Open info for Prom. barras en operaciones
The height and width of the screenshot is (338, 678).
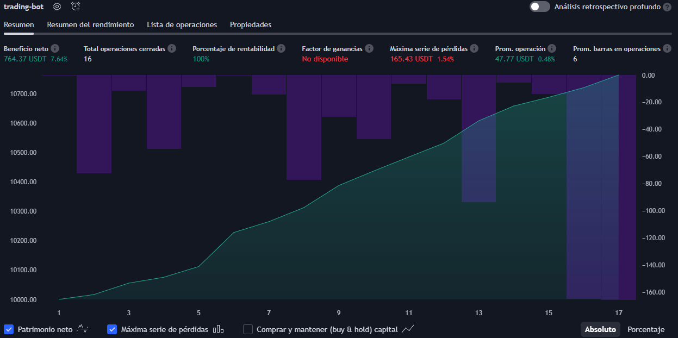tap(667, 48)
